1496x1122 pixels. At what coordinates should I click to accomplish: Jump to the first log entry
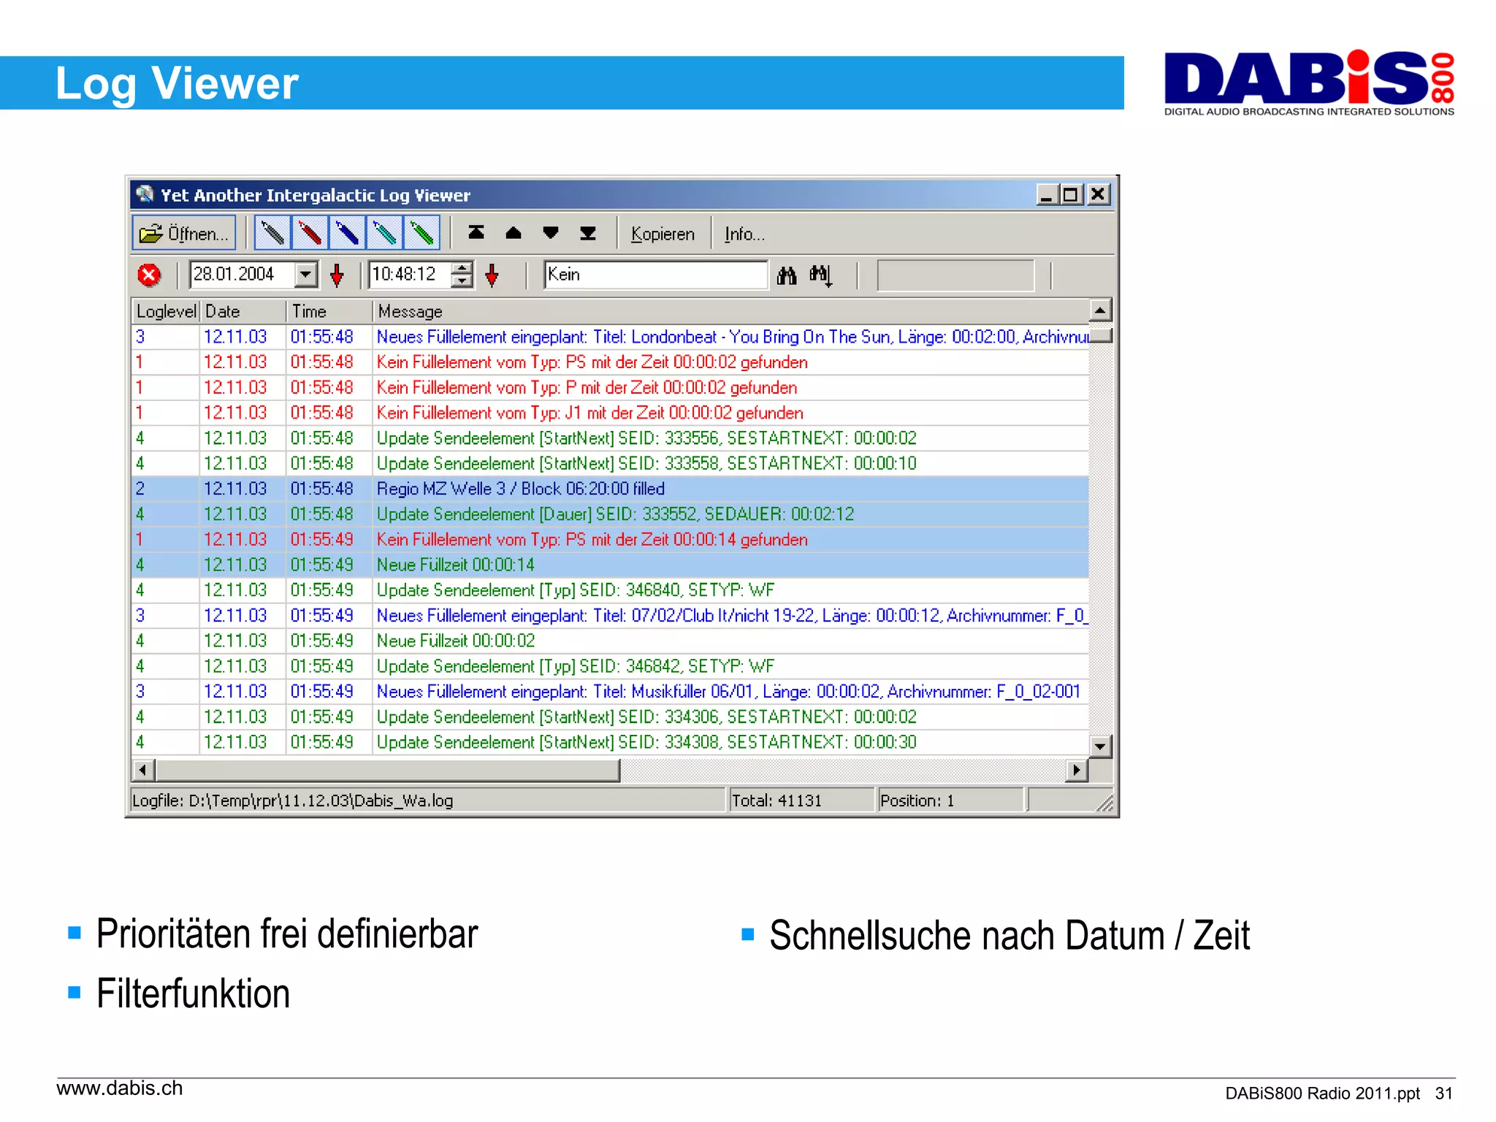[x=476, y=233]
